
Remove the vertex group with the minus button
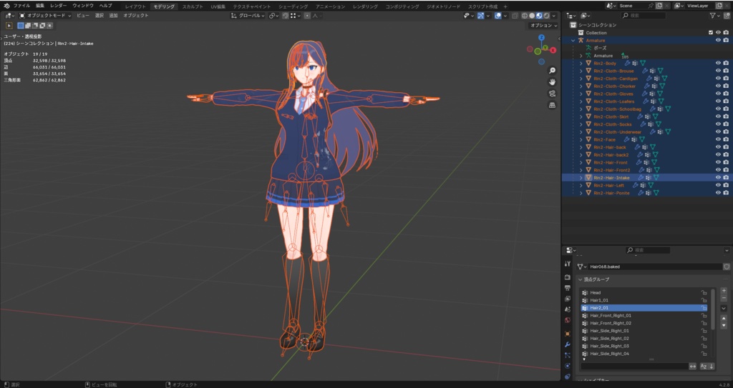724,298
